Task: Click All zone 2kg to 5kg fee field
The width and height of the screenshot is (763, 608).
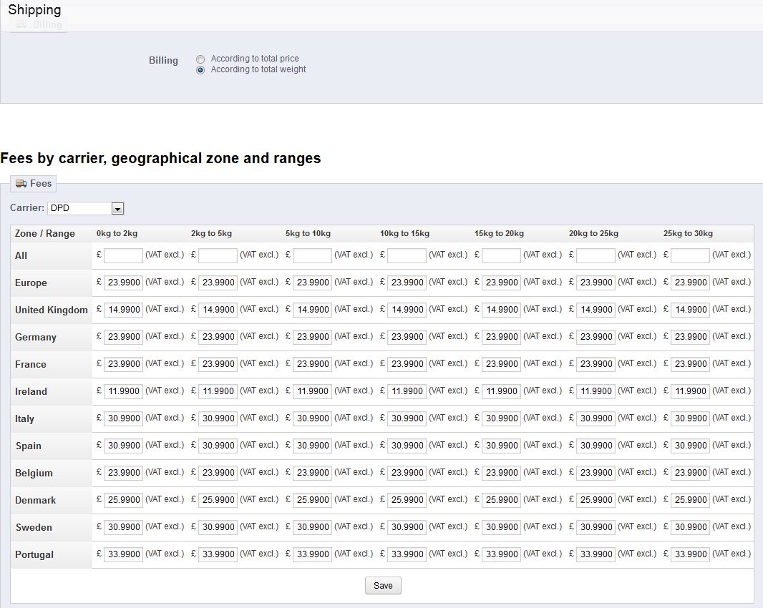Action: click(x=218, y=255)
